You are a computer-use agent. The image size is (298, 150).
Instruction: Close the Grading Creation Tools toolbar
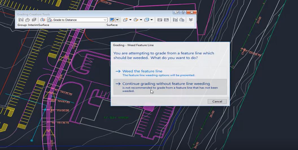click(x=192, y=12)
